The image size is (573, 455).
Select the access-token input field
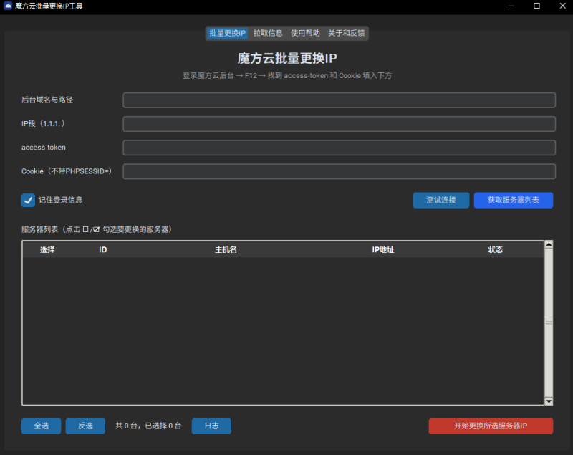(339, 148)
